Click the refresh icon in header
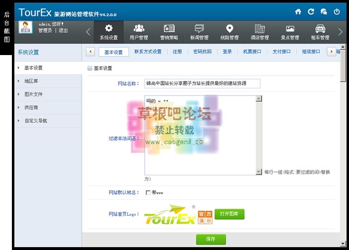349x250 pixels. 311,11
